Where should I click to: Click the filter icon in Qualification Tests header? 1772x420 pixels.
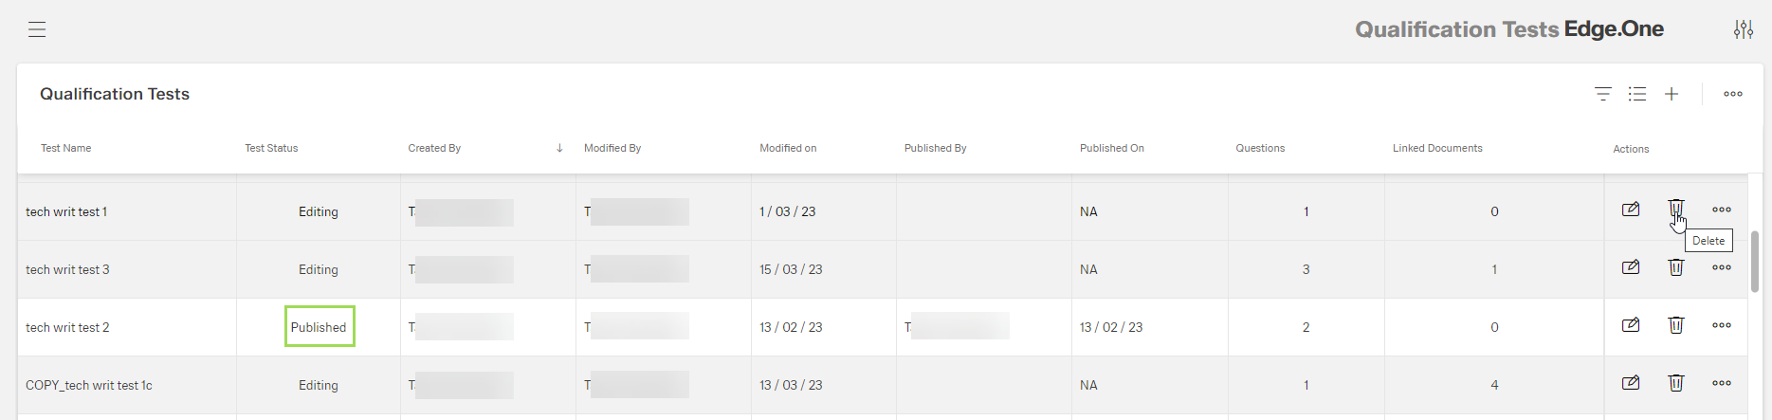point(1602,94)
